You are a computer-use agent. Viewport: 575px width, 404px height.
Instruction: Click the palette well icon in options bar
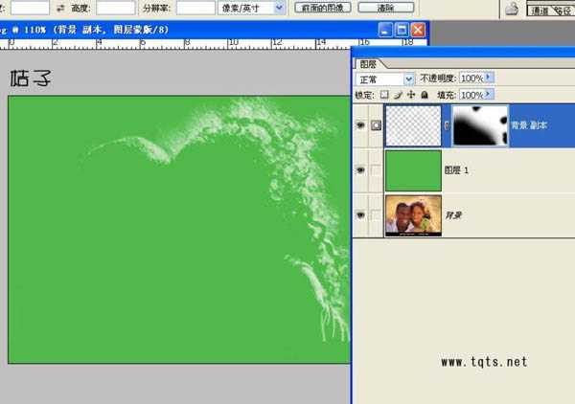pos(512,9)
